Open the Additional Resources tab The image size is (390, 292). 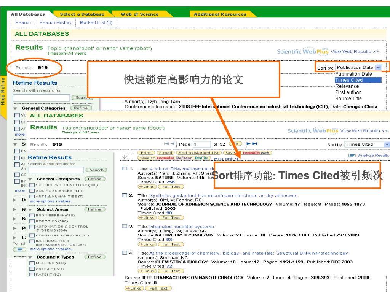[220, 14]
